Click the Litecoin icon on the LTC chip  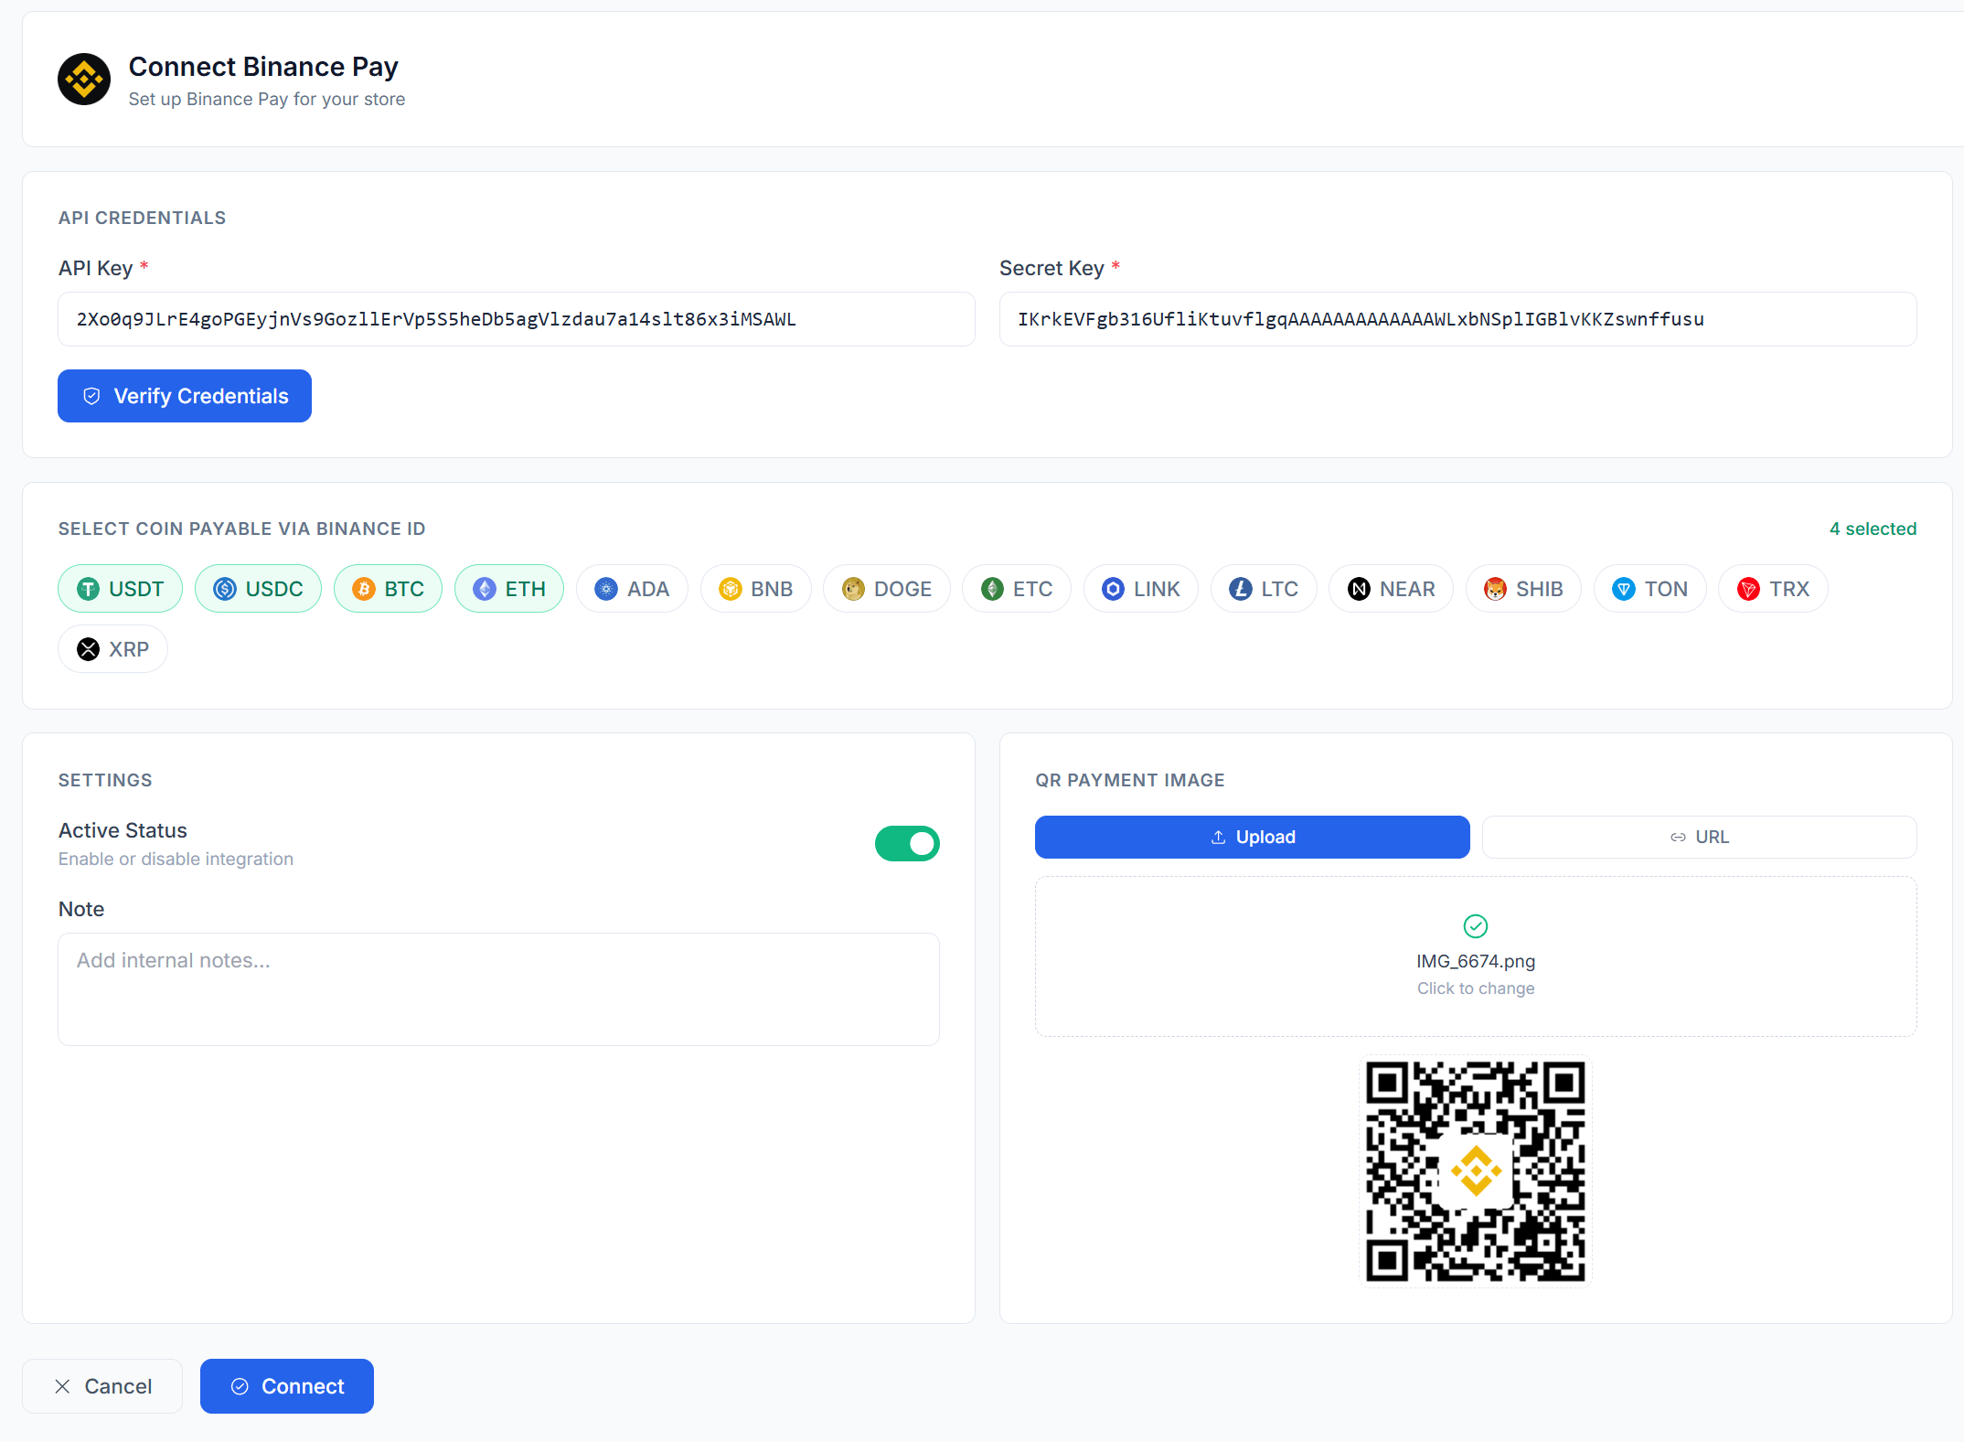(1240, 589)
